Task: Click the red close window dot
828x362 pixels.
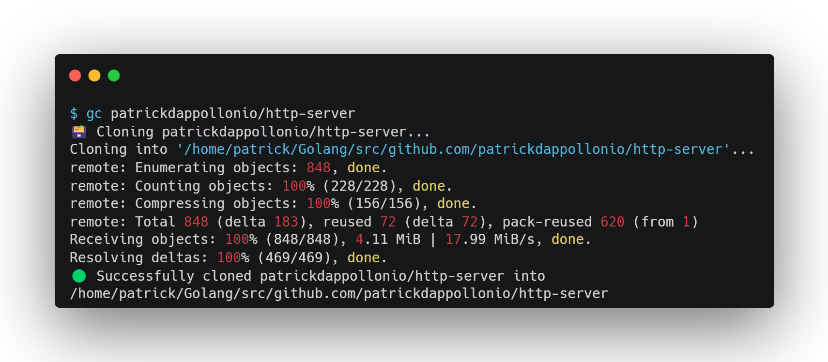Action: click(x=75, y=75)
